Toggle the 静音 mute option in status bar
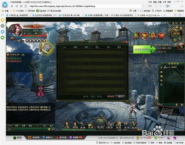Screen dimensions: 185x145 tap(159, 143)
